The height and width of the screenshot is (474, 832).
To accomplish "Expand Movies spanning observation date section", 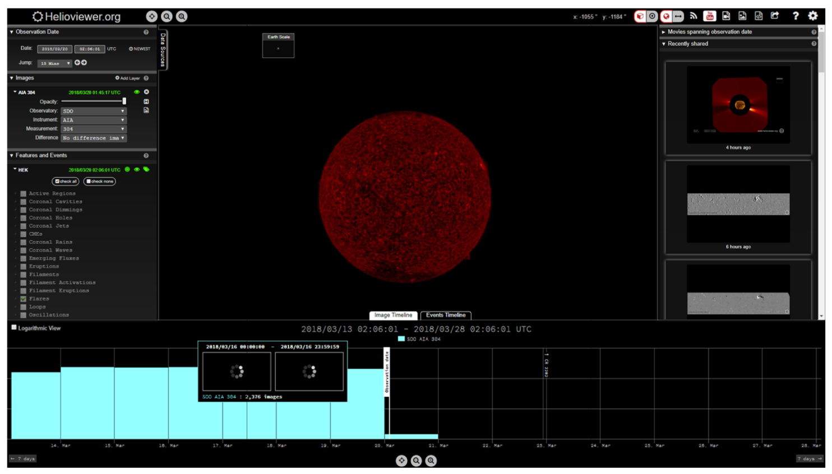I will tap(709, 32).
